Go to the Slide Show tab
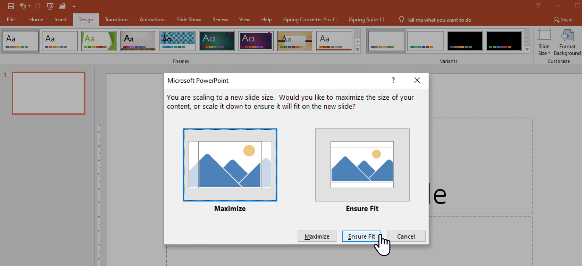The height and width of the screenshot is (266, 582). point(189,19)
